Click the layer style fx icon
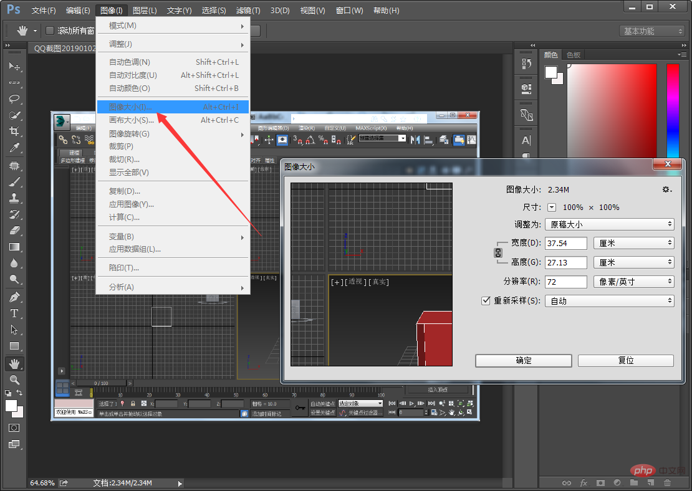Screen dimensions: 692x491 tap(584, 483)
